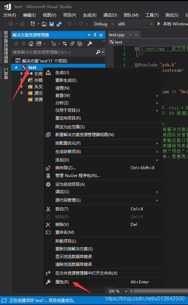This screenshot has width=188, height=305.
Task: Collapse the #include code region in the editor
Action: click(136, 65)
